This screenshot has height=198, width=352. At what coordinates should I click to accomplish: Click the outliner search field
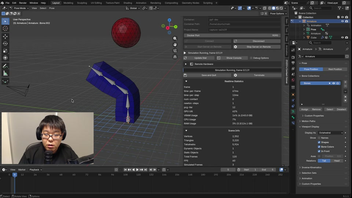click(320, 8)
